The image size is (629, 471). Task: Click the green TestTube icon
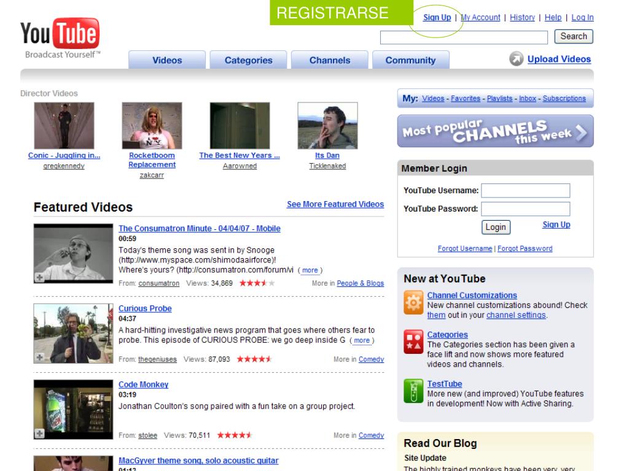(x=413, y=391)
